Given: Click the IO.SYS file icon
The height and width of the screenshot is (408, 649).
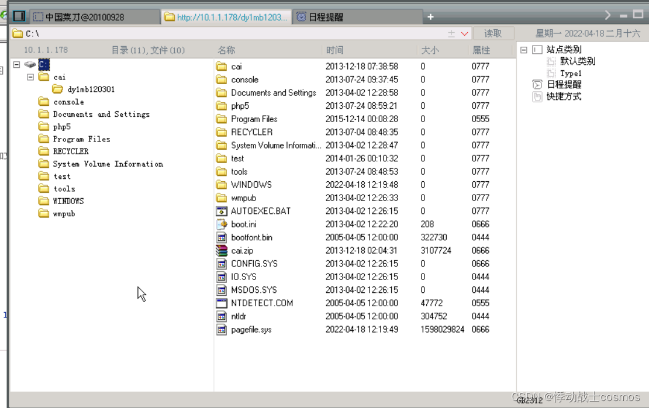Looking at the screenshot, I should pyautogui.click(x=222, y=277).
